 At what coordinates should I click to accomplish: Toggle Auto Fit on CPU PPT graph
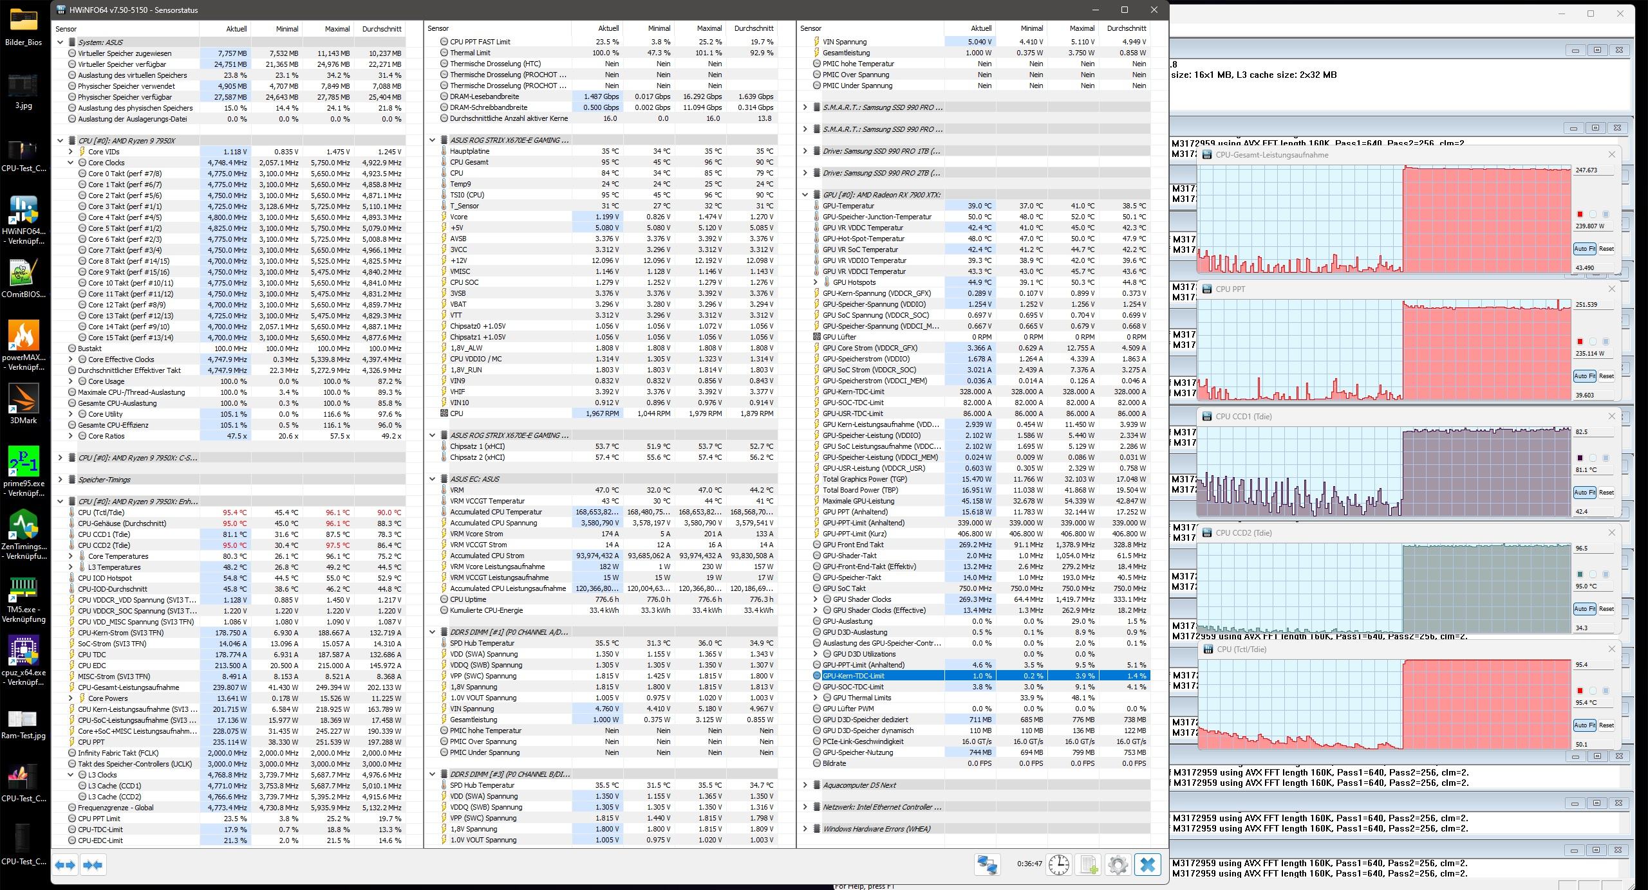[x=1584, y=376]
